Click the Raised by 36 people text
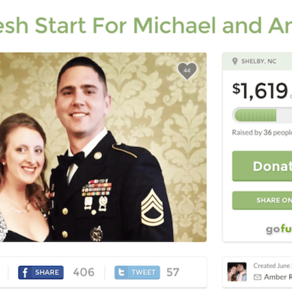Viewport: 292px width, 292px height. (262, 133)
